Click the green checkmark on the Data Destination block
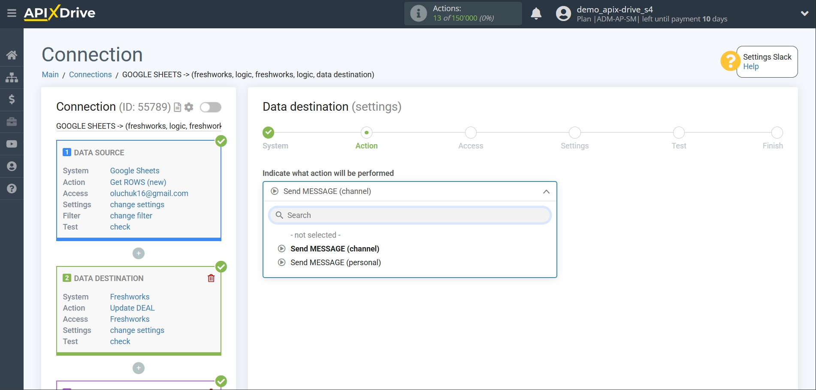The height and width of the screenshot is (390, 816). 221,267
